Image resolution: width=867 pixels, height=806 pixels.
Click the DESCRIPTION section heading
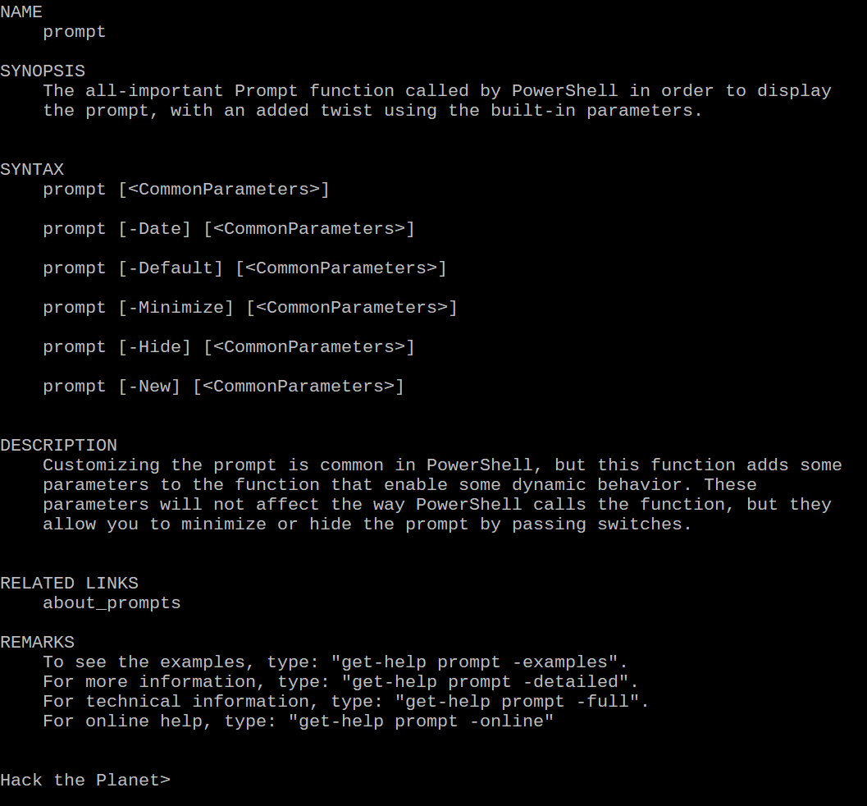tap(58, 446)
